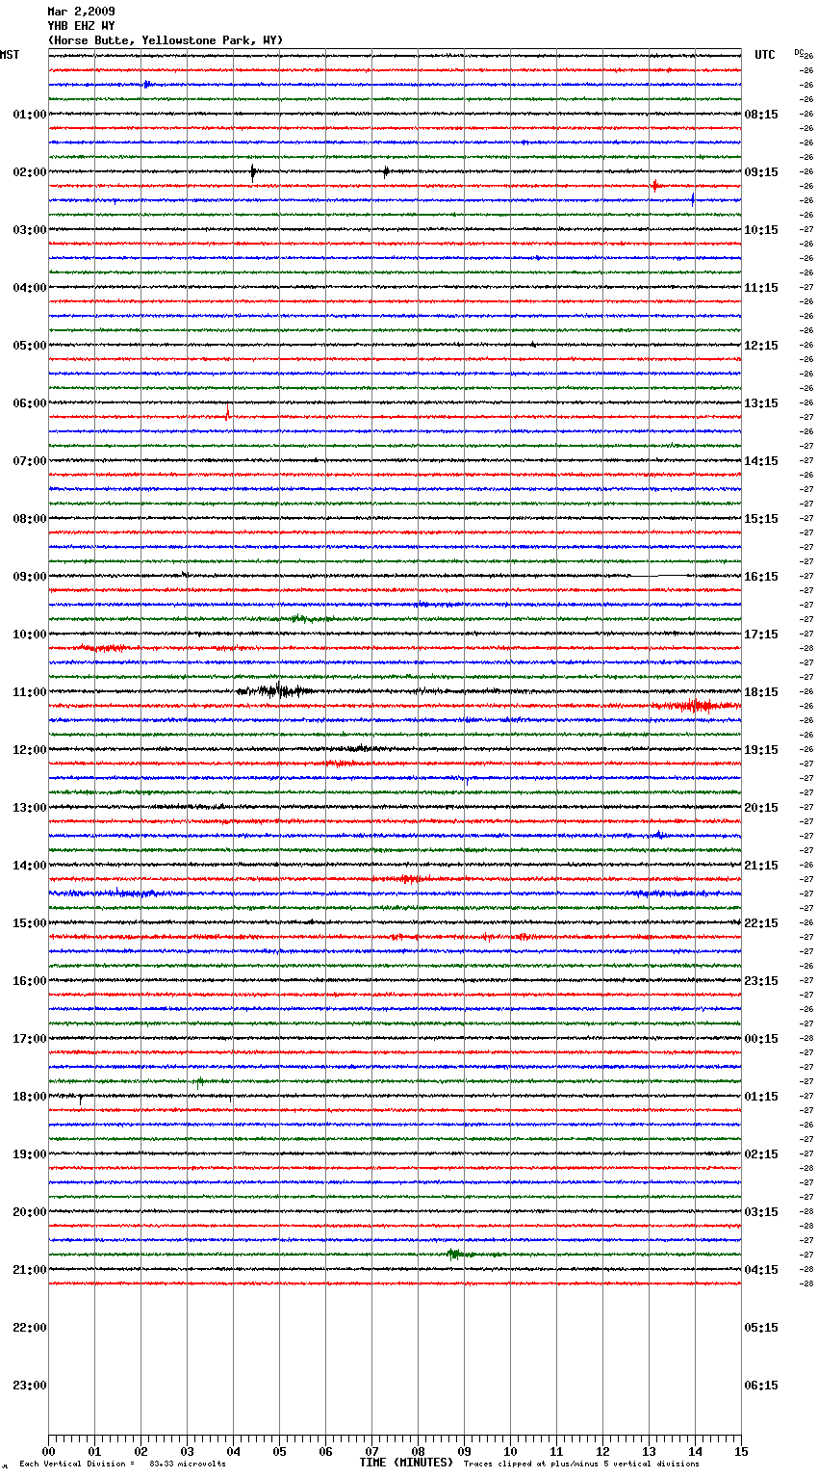
Task: Click bottom minute-axis tick "03"
Action: pyautogui.click(x=187, y=1451)
